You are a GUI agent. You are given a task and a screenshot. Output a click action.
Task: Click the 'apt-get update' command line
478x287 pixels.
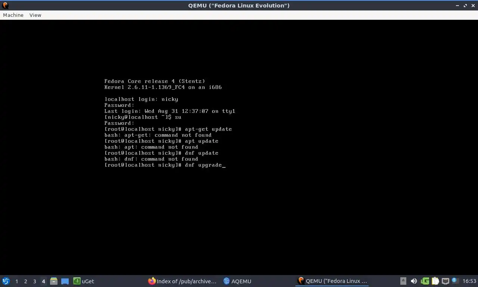168,129
